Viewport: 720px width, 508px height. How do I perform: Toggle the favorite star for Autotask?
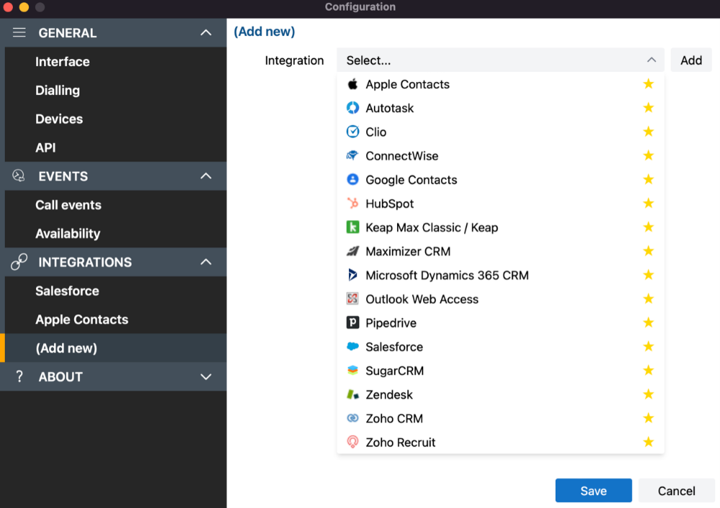(649, 108)
